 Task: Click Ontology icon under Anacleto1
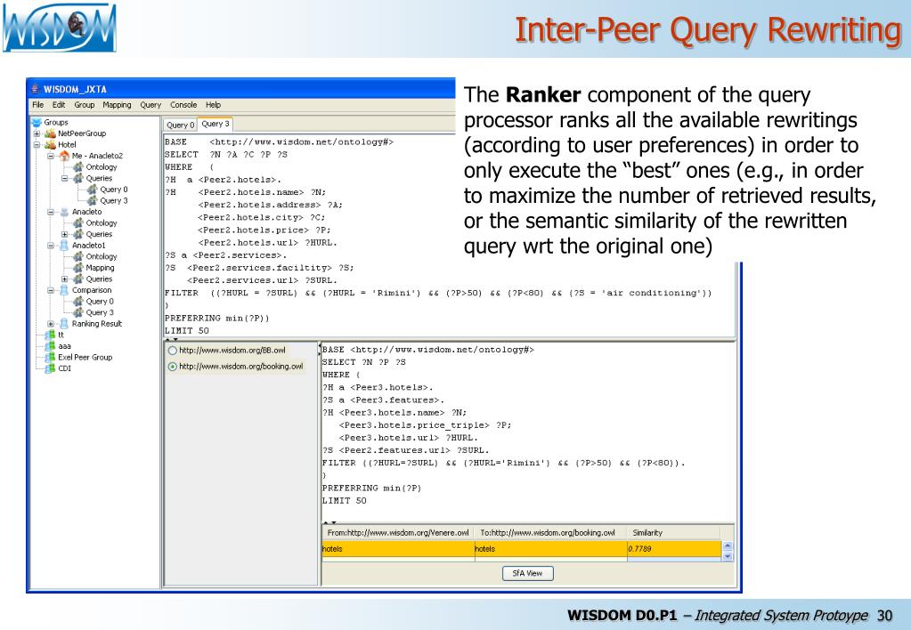tap(78, 256)
